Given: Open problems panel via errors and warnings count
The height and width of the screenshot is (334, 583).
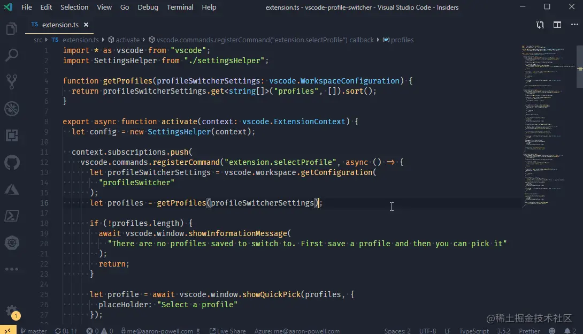Looking at the screenshot, I should (99, 331).
